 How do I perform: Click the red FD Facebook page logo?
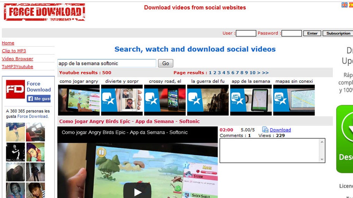pos(15,89)
